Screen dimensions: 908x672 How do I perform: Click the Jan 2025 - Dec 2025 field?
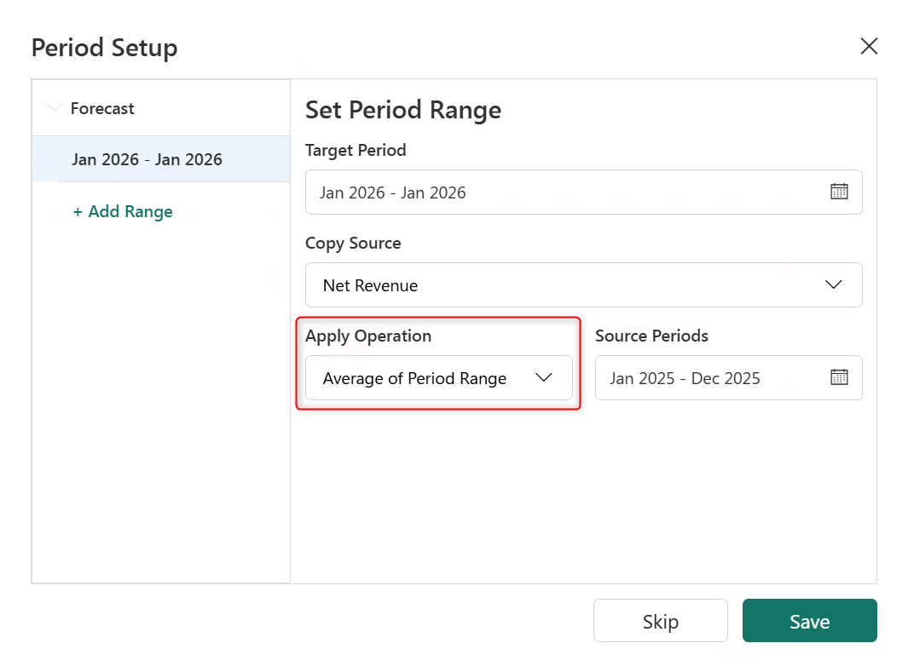pos(708,377)
